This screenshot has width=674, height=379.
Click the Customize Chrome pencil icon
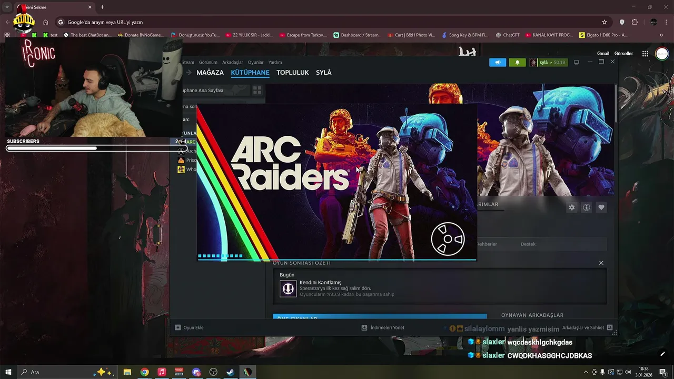(662, 354)
